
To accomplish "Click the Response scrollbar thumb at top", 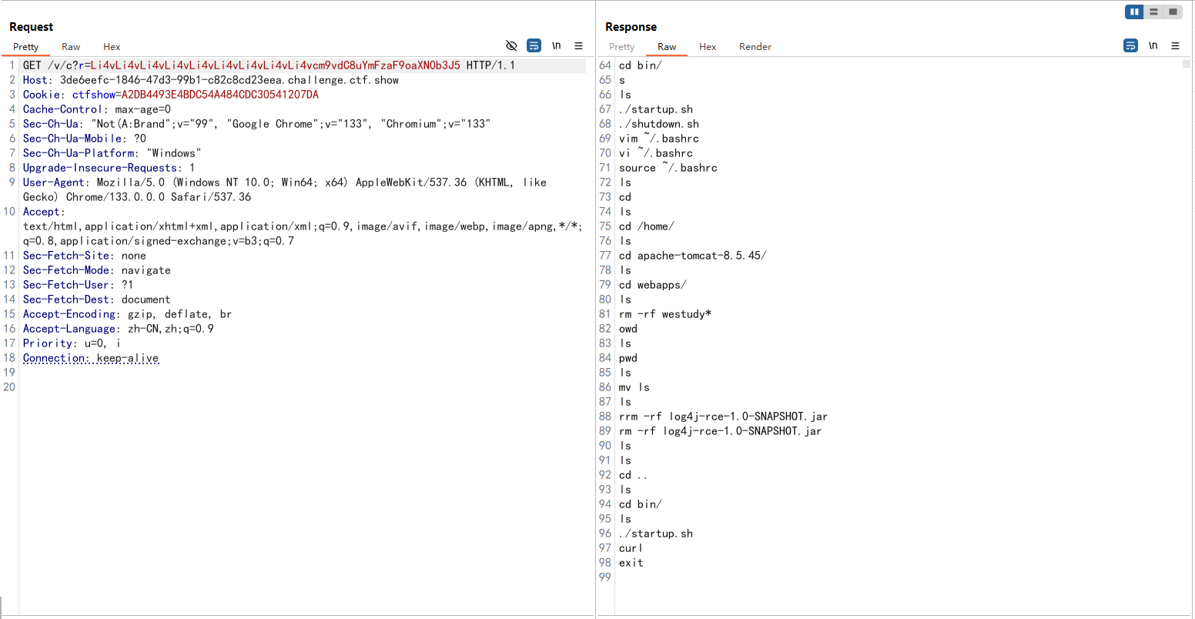I will (1186, 64).
